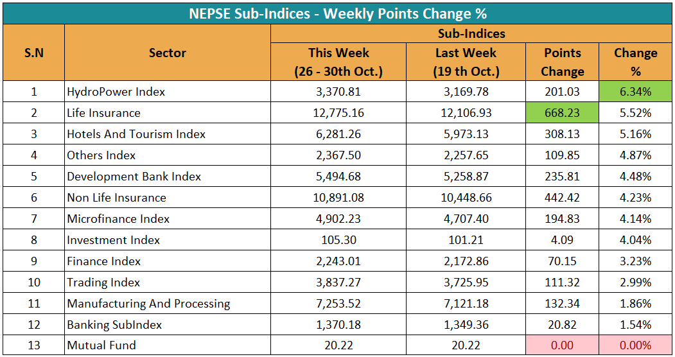Select the Last Week column header
The width and height of the screenshot is (675, 357).
pos(466,62)
